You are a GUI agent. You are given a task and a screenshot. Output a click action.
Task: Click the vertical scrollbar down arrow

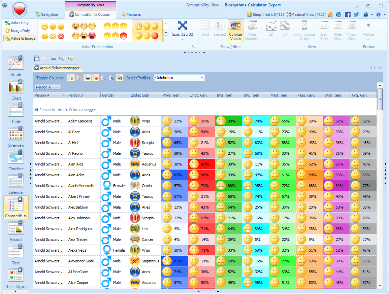point(380,286)
